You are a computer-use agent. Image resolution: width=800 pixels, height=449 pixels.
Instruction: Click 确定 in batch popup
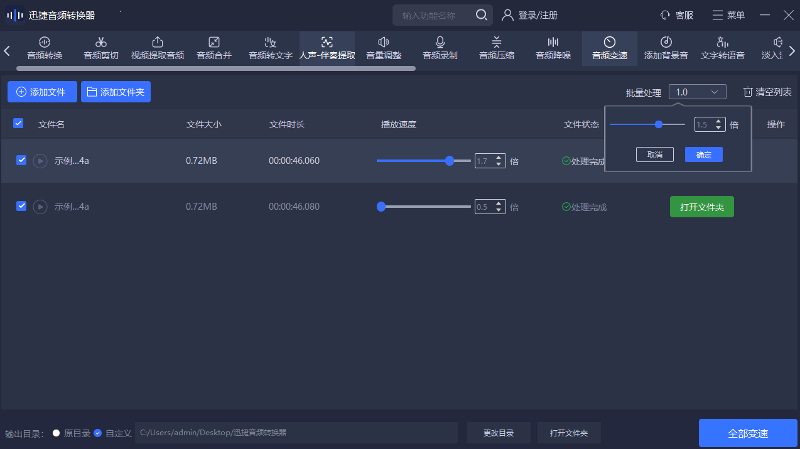(x=704, y=154)
